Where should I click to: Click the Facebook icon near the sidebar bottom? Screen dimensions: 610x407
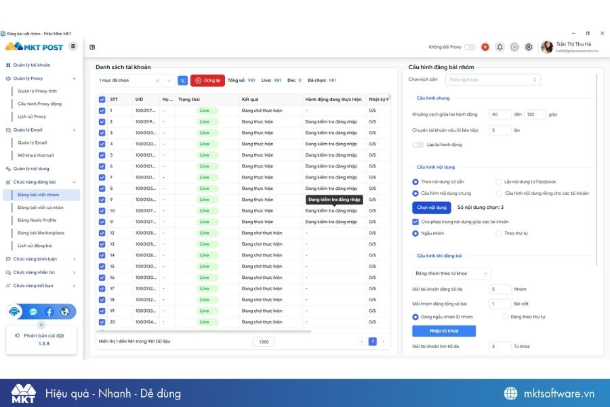(x=48, y=311)
